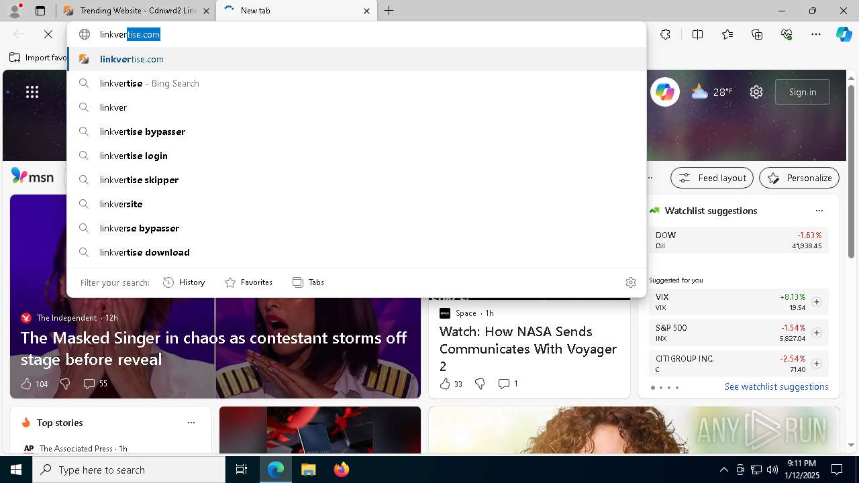Image resolution: width=859 pixels, height=483 pixels.
Task: Click the taskbar search box
Action: tap(129, 470)
